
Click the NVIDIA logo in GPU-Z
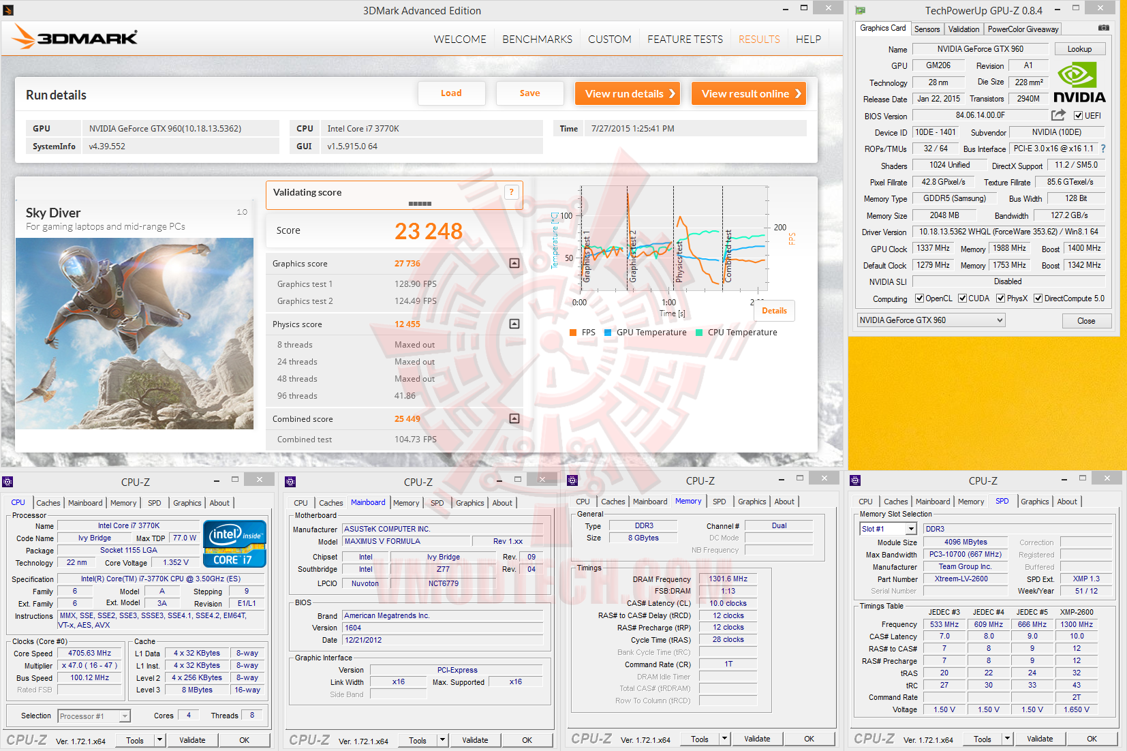coord(1079,82)
